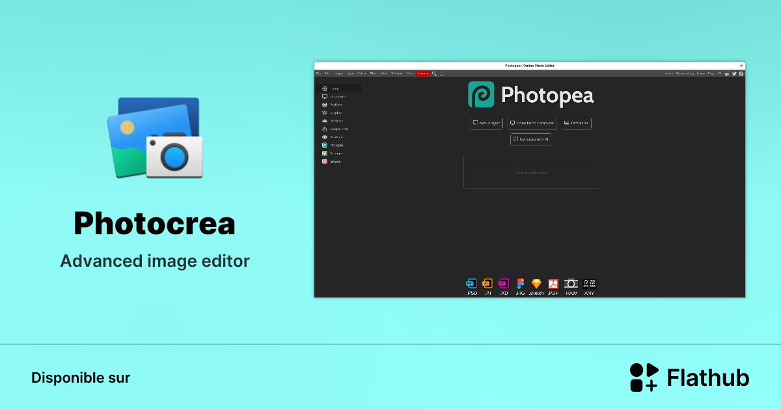Select the .PSD format icon

[x=471, y=284]
